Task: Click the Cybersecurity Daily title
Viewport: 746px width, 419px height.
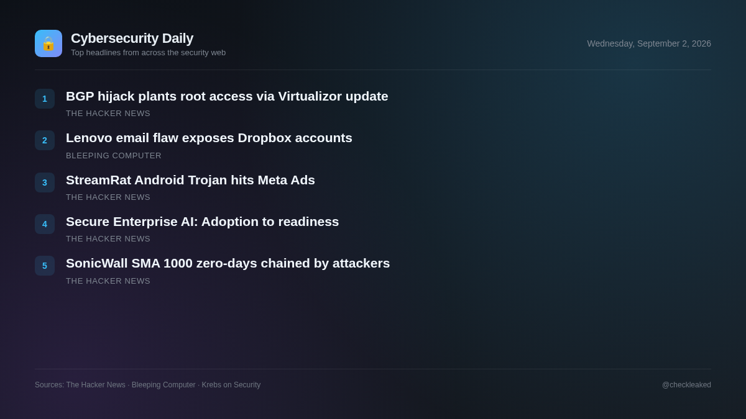Action: [132, 38]
